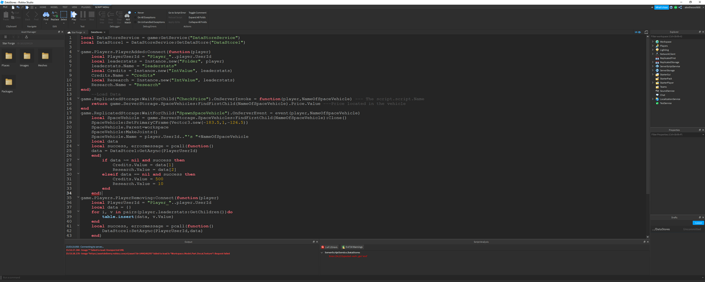The height and width of the screenshot is (282, 705).
Task: Collapse the ServerScriptService.DataStores analysis group
Action: click(x=322, y=252)
